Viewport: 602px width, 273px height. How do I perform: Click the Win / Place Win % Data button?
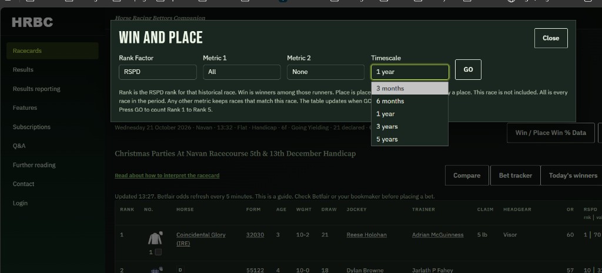550,133
